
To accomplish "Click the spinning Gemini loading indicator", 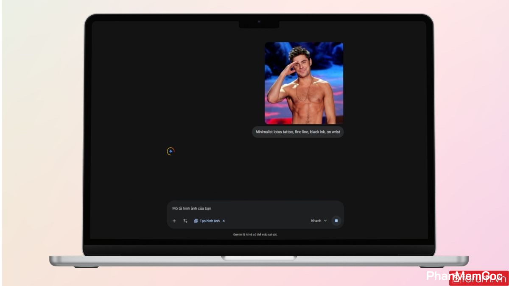I will click(171, 151).
